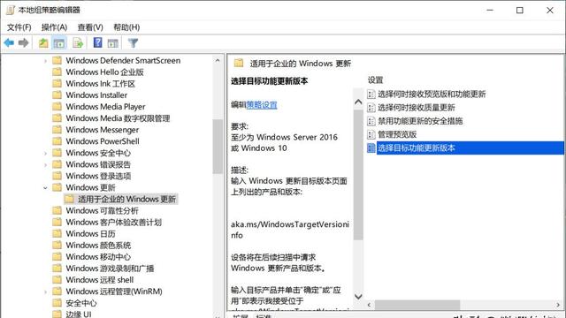This screenshot has width=566, height=318.
Task: Select Windows Messenger in the tree
Action: coord(103,130)
